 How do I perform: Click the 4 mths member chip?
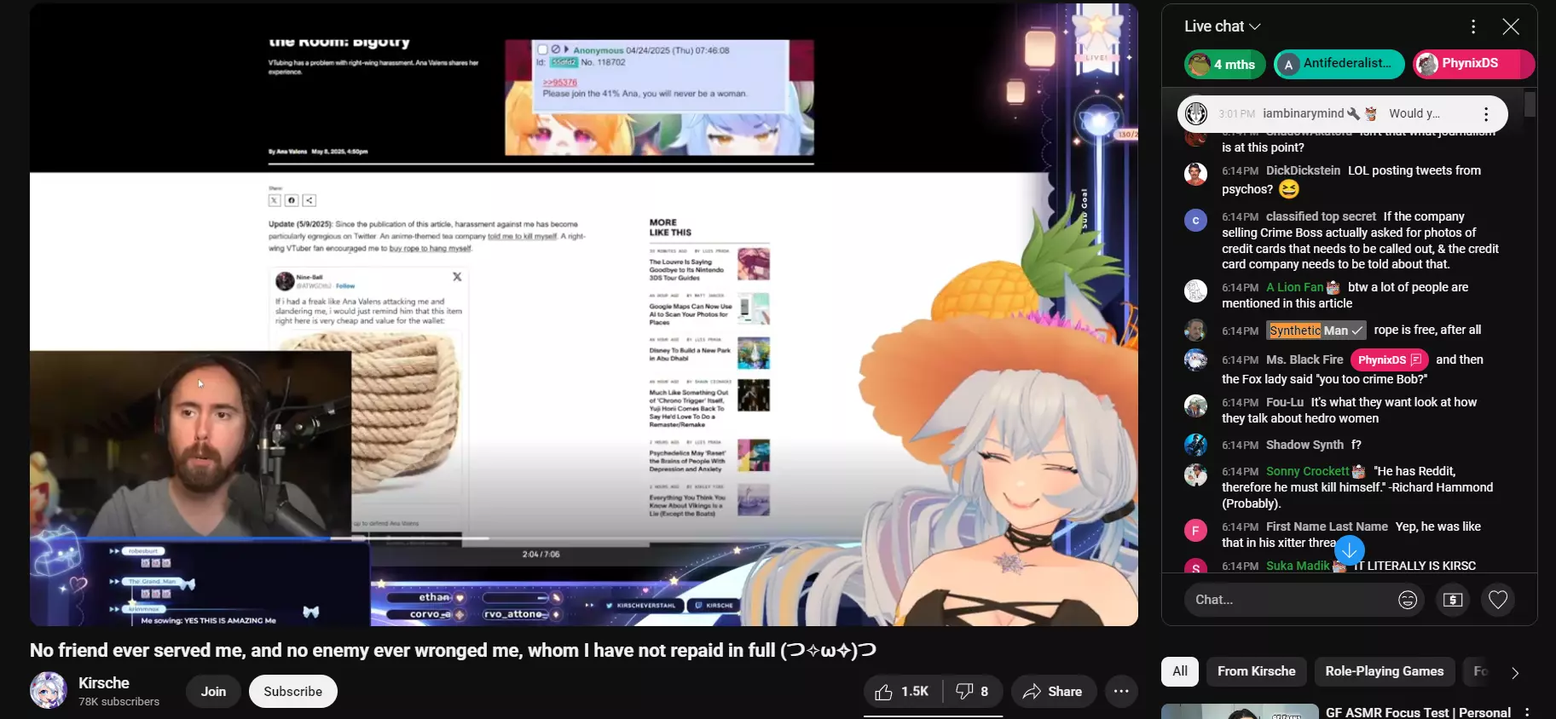coord(1224,64)
